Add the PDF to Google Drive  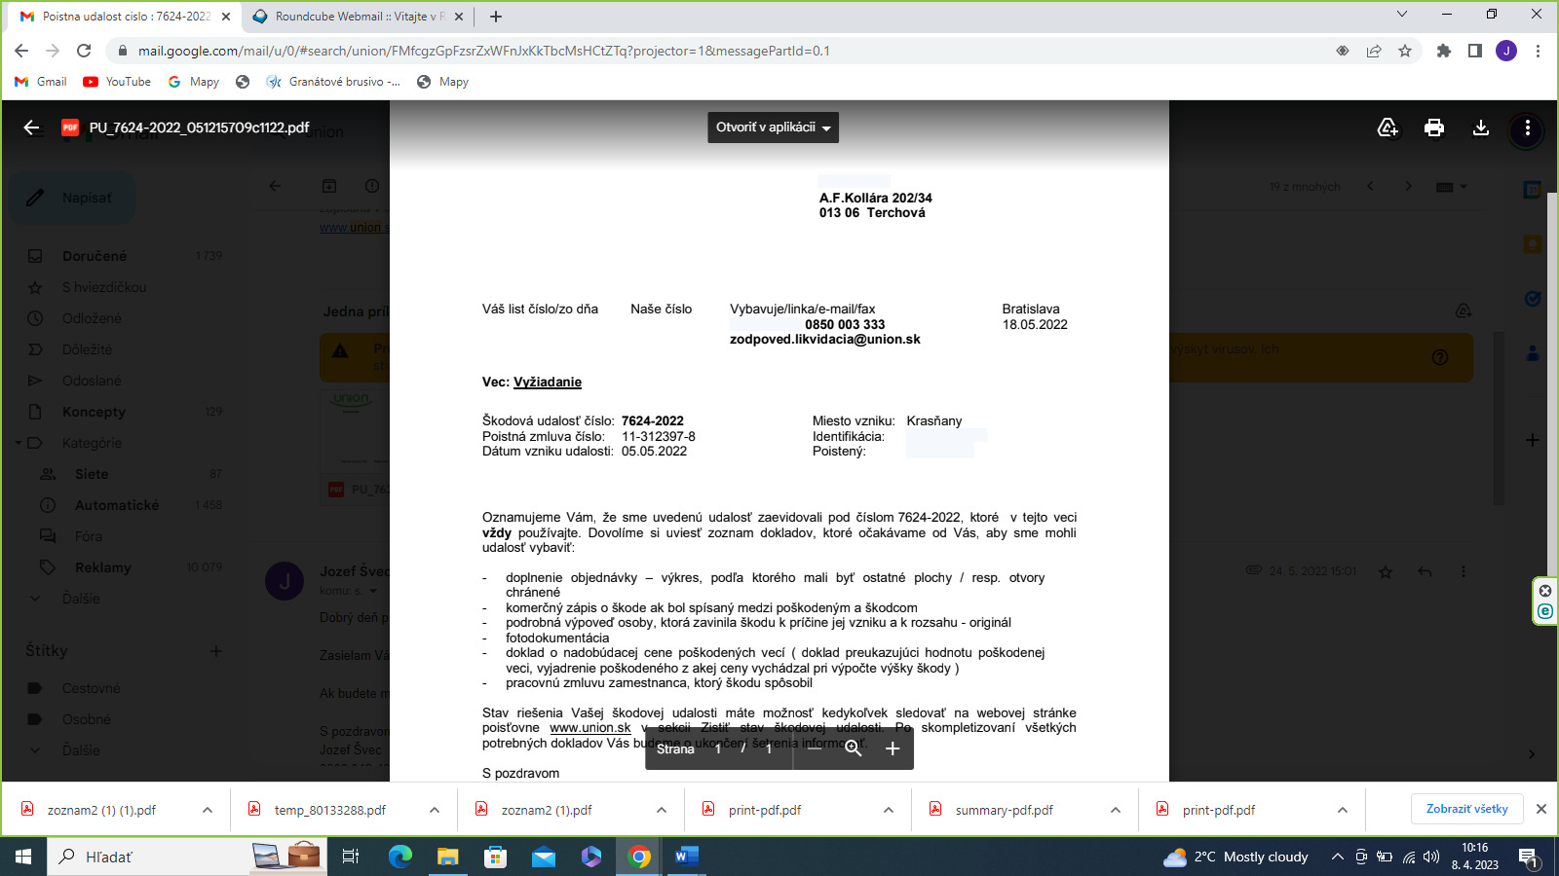pos(1388,128)
